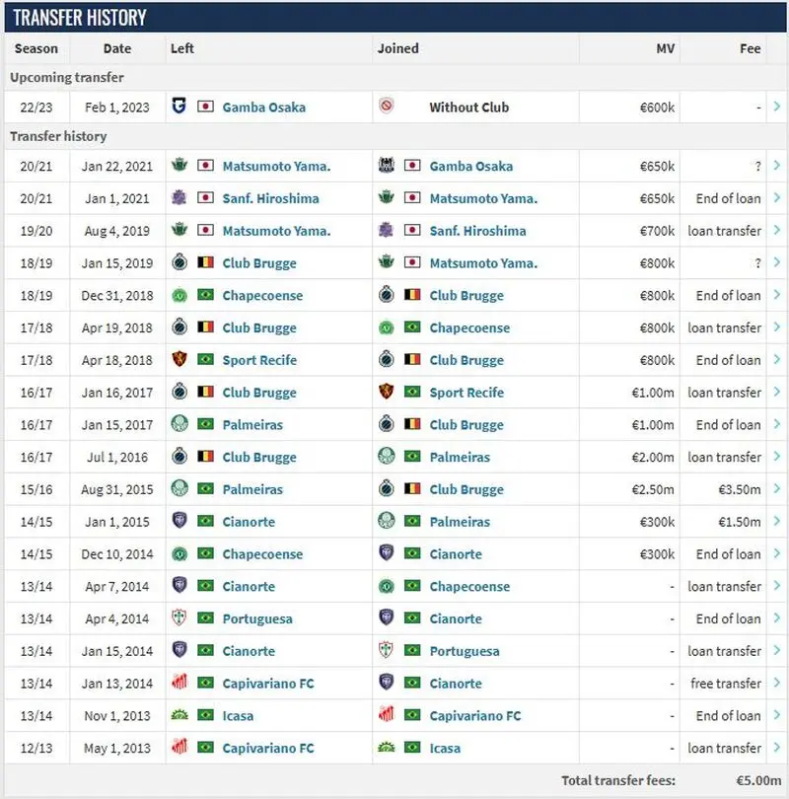Open Capivariano FC link in Nov 1, 2013 row
The image size is (789, 799).
point(474,716)
